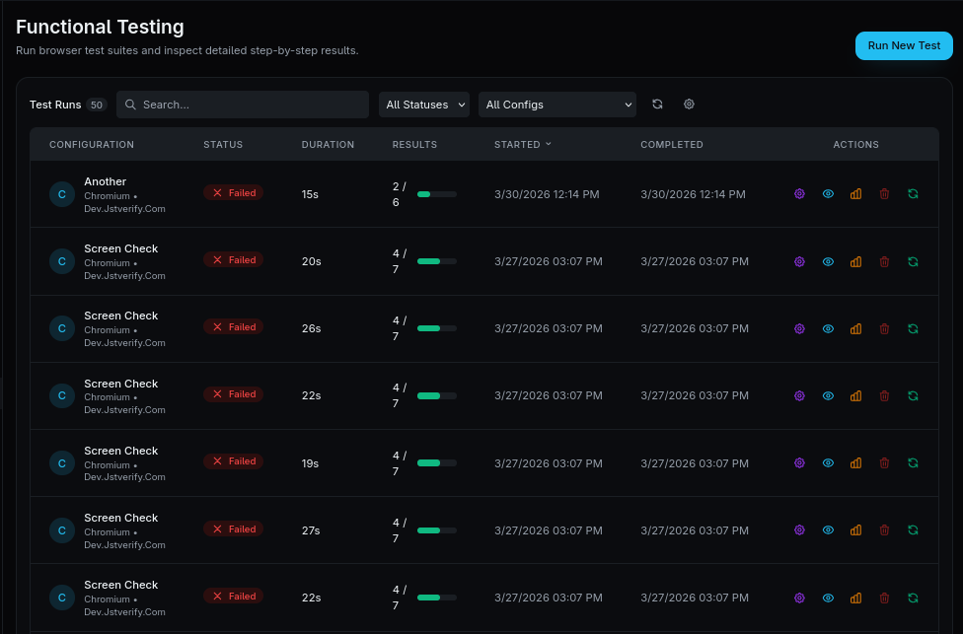Open the All Configs filter dropdown
963x634 pixels.
point(557,105)
